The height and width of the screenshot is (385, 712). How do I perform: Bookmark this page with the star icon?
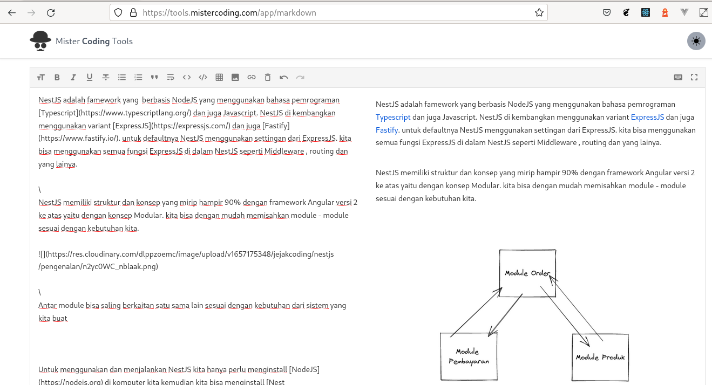tap(539, 12)
